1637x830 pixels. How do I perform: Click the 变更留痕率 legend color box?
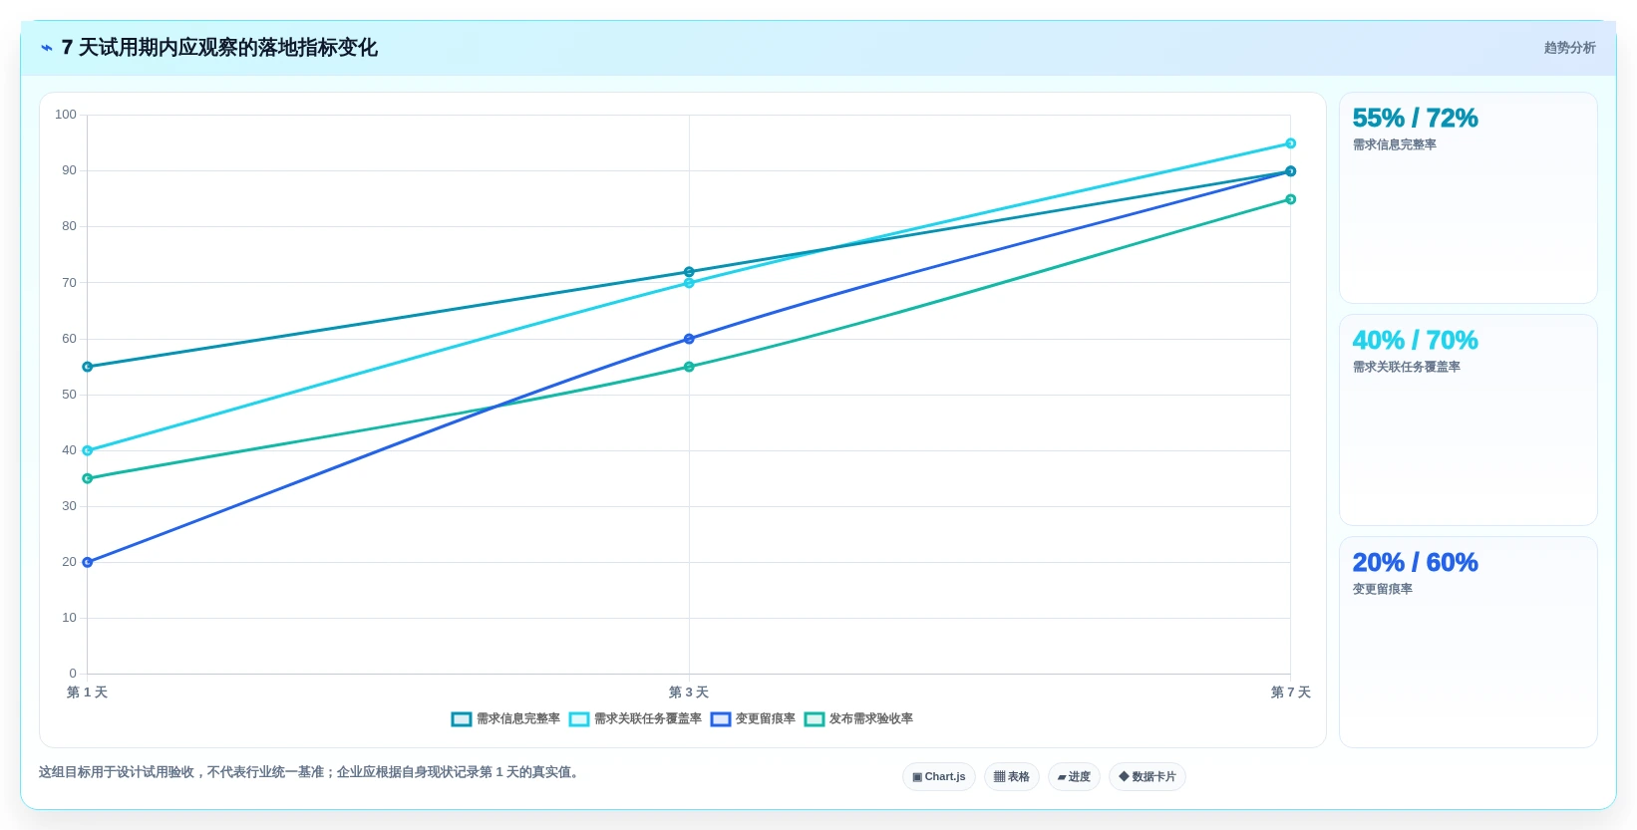click(721, 719)
